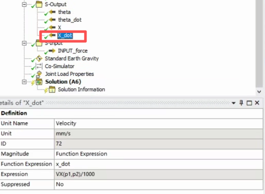This screenshot has width=265, height=194.
Task: Close the Details of X_dot panel
Action: point(257,103)
